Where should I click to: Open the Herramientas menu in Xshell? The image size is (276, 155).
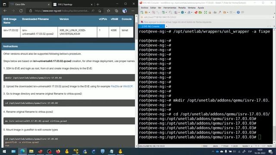click(169, 8)
